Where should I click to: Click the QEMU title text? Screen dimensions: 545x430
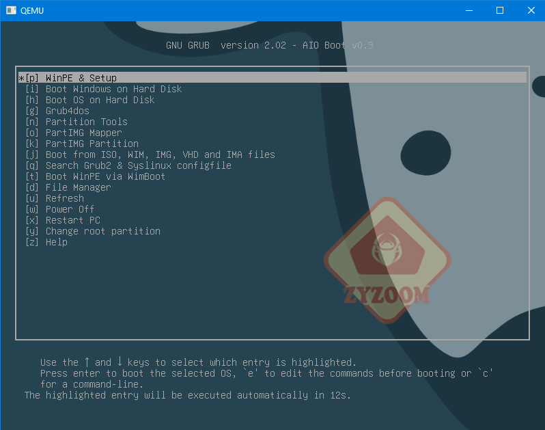[x=32, y=11]
